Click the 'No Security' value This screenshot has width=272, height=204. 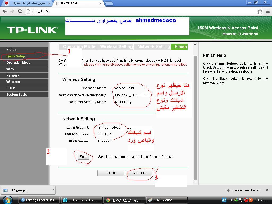[123, 102]
